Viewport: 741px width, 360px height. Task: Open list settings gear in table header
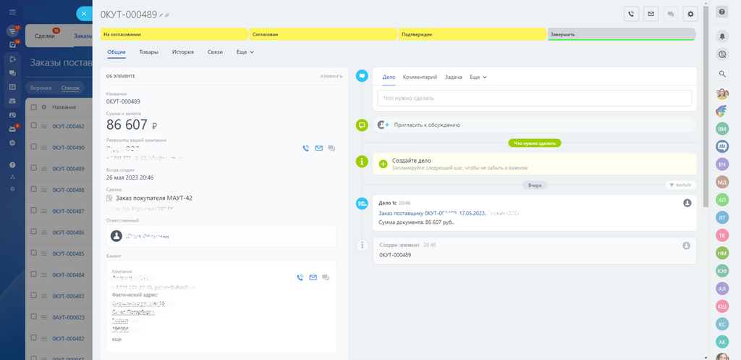click(x=44, y=107)
